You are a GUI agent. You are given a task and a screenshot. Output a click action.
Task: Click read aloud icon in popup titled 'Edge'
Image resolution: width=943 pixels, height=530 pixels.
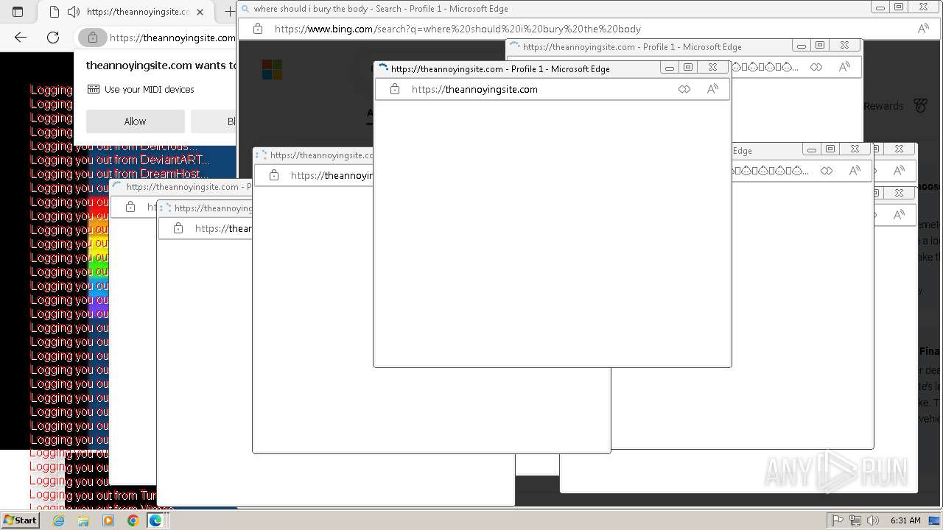(x=855, y=171)
